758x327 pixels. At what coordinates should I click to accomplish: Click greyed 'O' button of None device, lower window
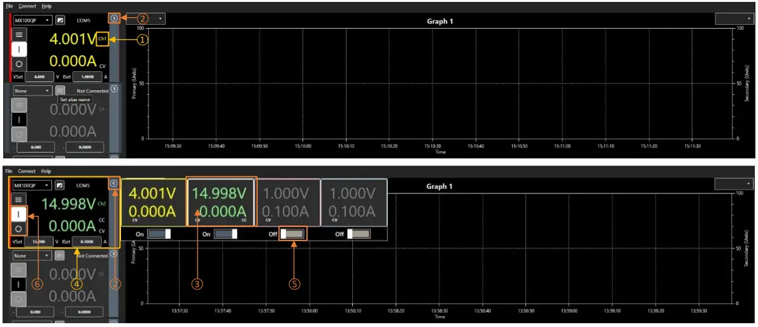[x=19, y=299]
